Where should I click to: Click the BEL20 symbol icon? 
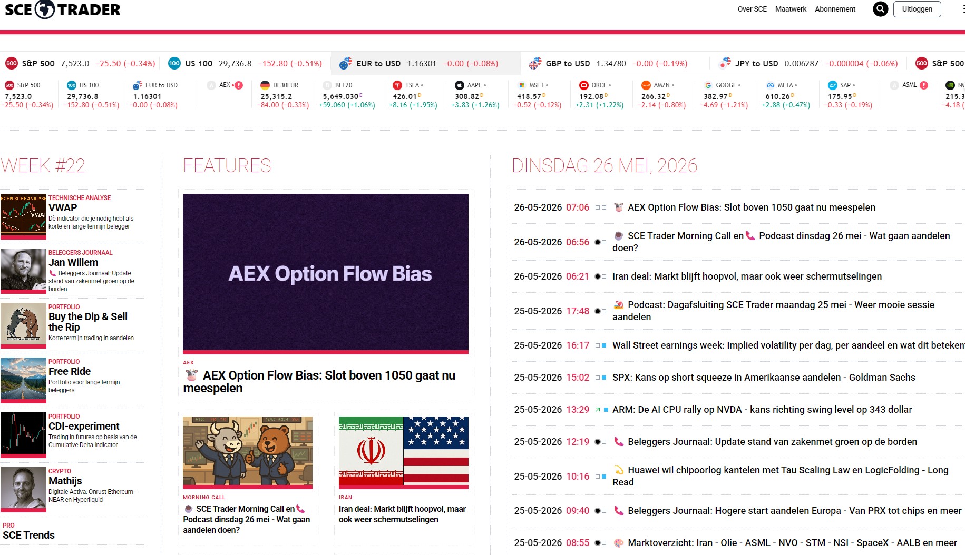coord(327,85)
